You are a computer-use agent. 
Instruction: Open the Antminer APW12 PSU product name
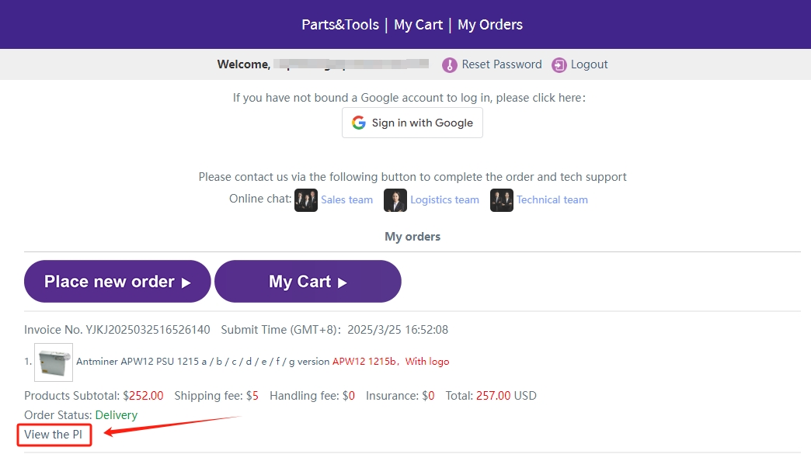coord(202,362)
